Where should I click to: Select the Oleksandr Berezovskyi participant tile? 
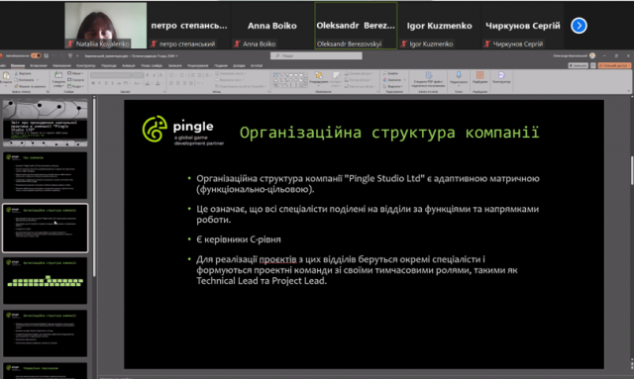point(356,26)
